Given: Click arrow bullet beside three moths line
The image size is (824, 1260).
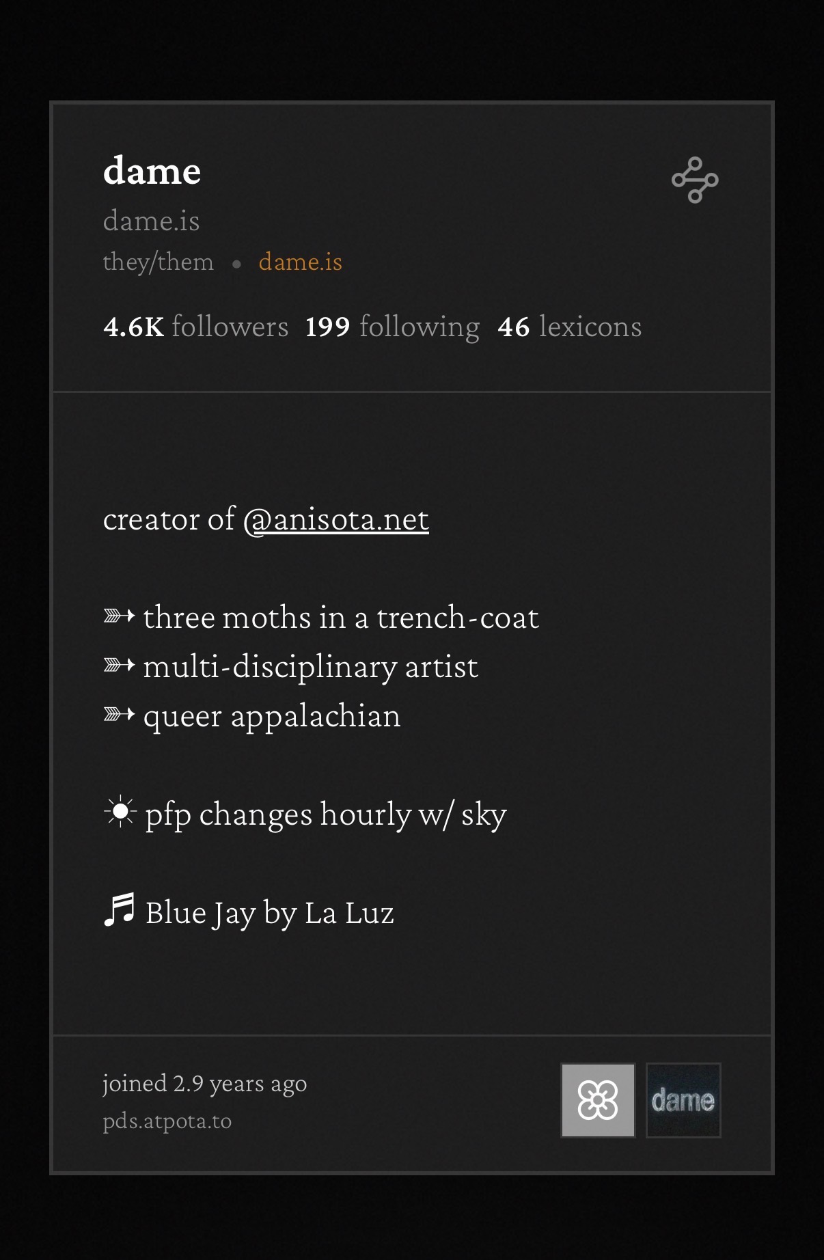Looking at the screenshot, I should 119,616.
